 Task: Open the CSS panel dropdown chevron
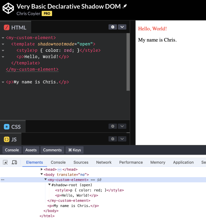click(x=122, y=126)
